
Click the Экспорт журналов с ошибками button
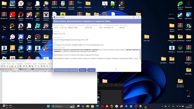66,70
